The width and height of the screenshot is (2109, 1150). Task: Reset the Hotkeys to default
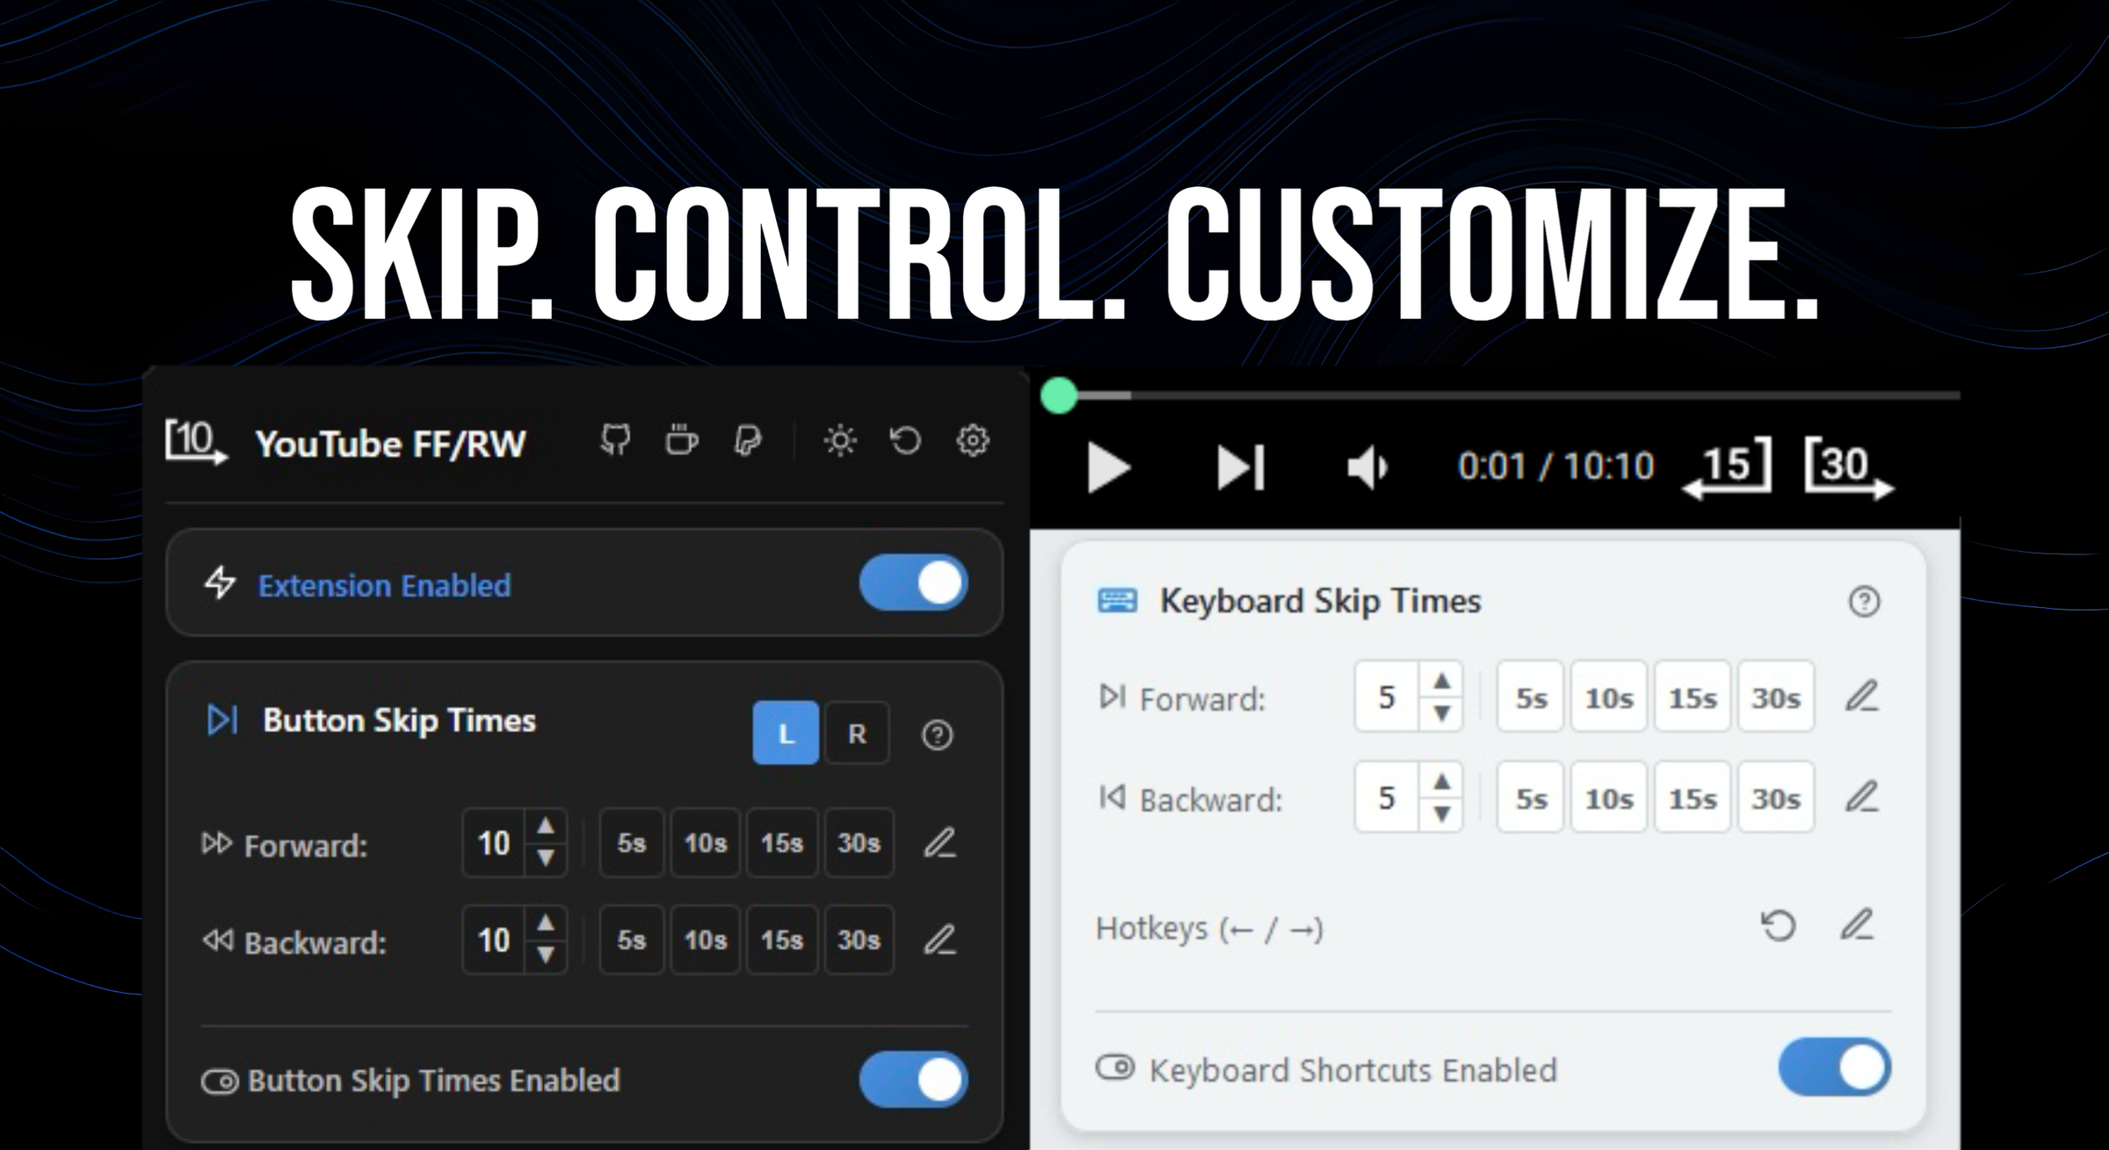(x=1779, y=926)
